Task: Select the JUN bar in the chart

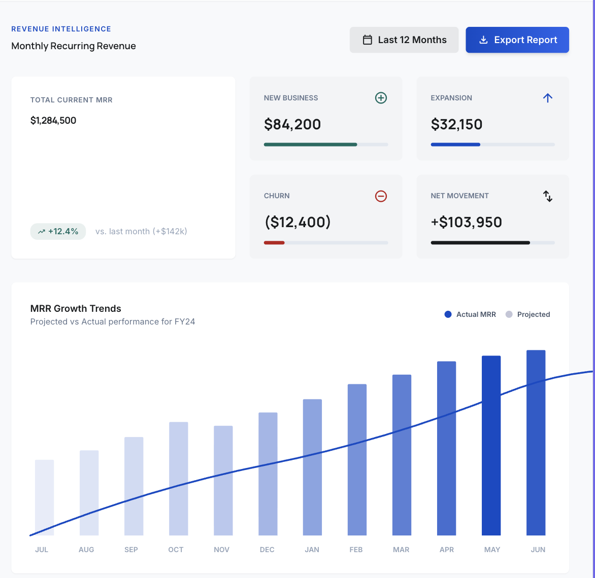Action: click(537, 444)
